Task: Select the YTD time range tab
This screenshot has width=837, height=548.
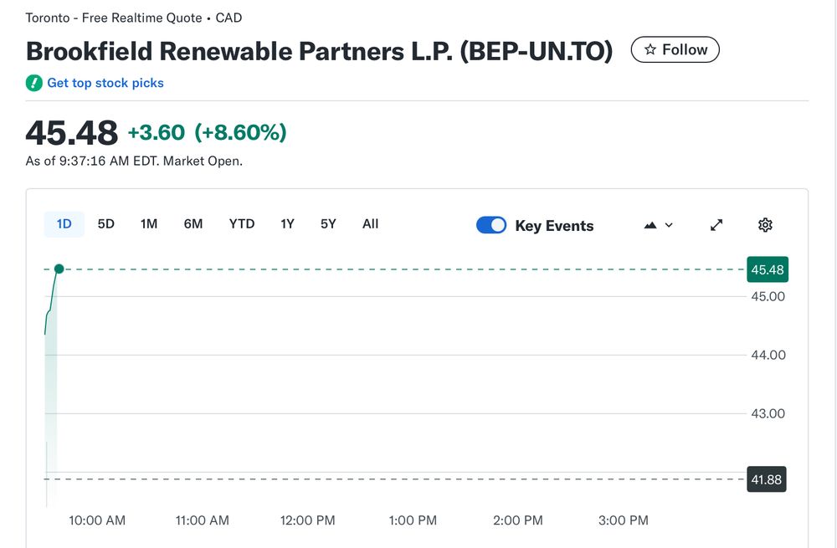Action: point(241,224)
